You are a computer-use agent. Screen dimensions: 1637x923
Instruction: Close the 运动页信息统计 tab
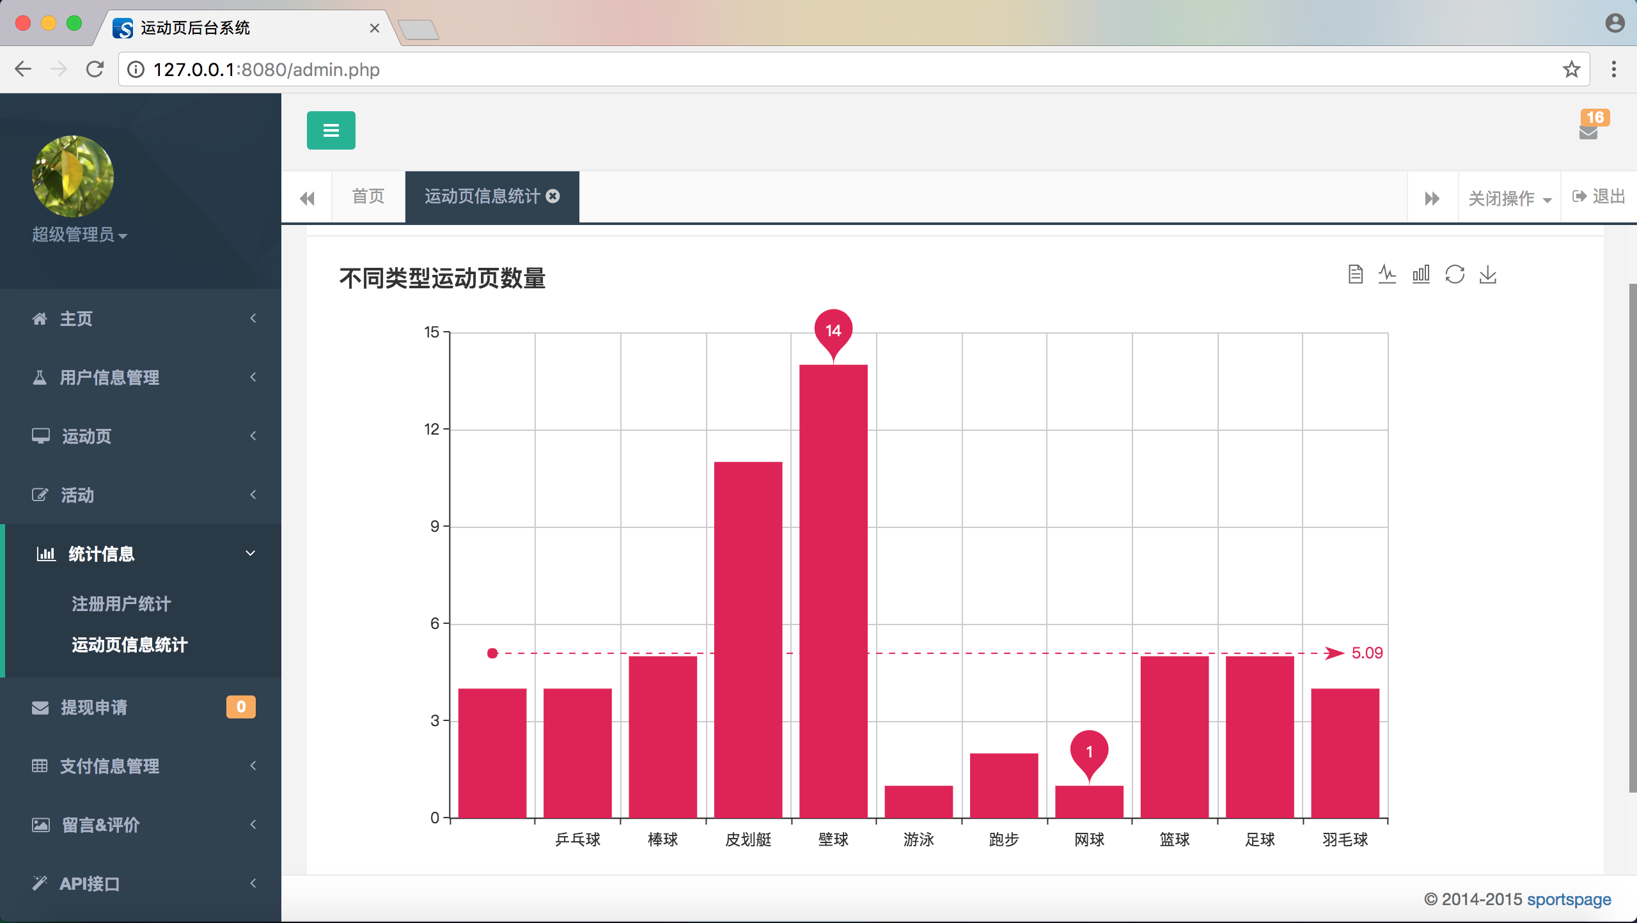(553, 196)
